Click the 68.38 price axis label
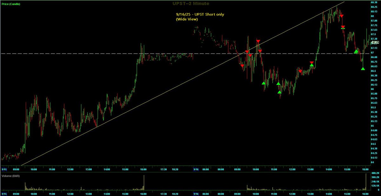This screenshot has height=196, width=381. tap(374, 2)
